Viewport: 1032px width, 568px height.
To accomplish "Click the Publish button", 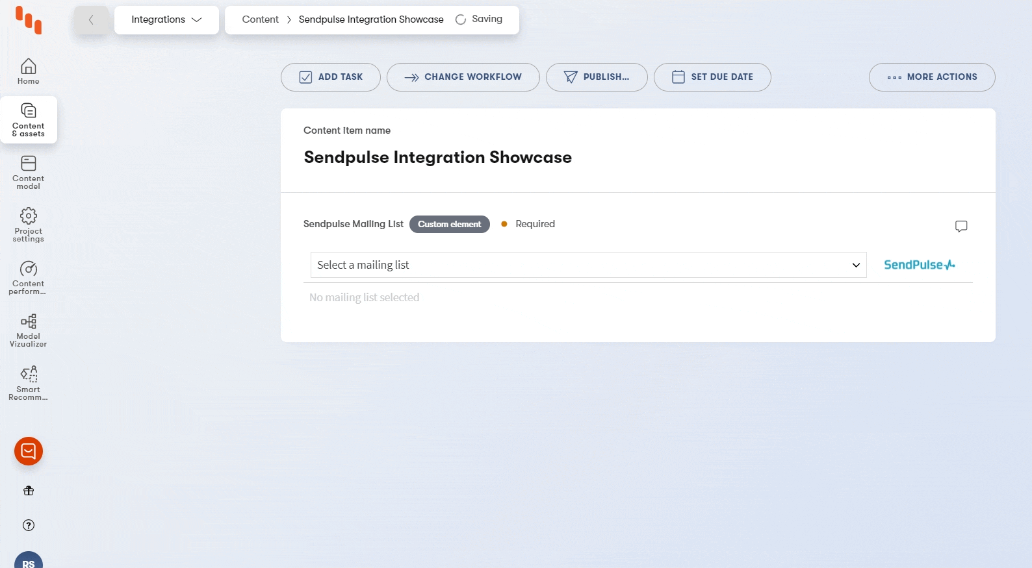I will pos(597,77).
